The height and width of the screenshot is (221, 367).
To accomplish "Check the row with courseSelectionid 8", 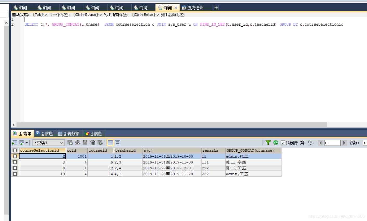I will 15,162.
